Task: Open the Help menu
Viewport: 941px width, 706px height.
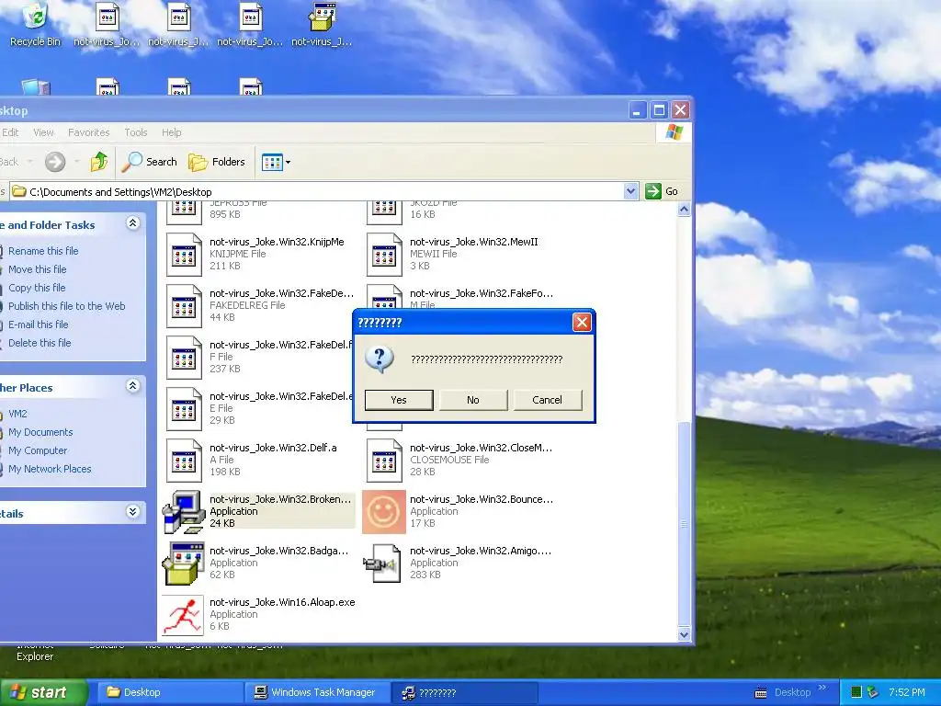Action: (171, 132)
